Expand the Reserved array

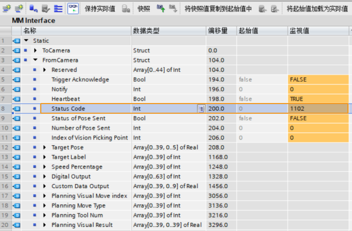[x=44, y=70]
